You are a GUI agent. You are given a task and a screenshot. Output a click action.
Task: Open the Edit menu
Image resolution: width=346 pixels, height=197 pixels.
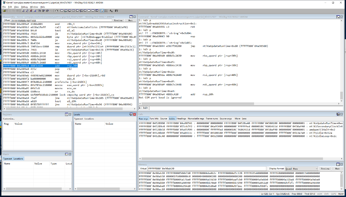point(10,7)
